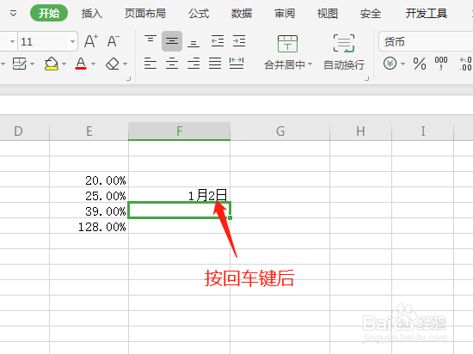
Task: Select column D header
Action: click(x=24, y=131)
